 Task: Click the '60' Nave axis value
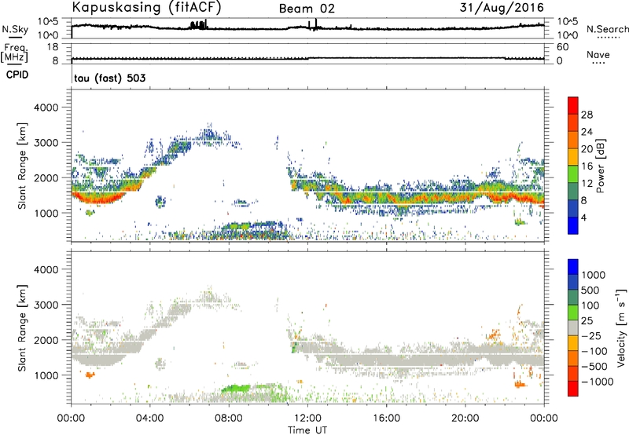tap(562, 47)
